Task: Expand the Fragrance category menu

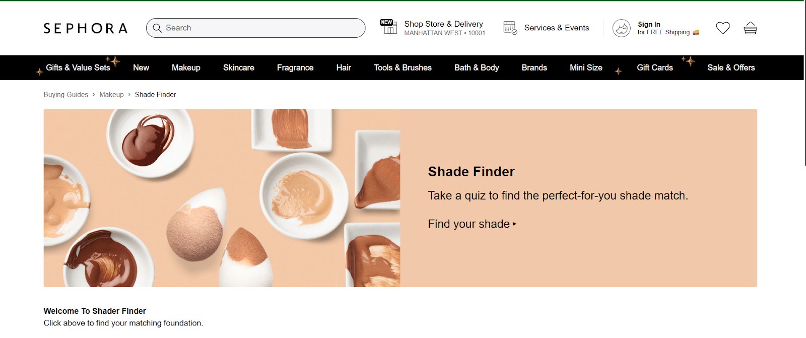Action: click(x=295, y=67)
